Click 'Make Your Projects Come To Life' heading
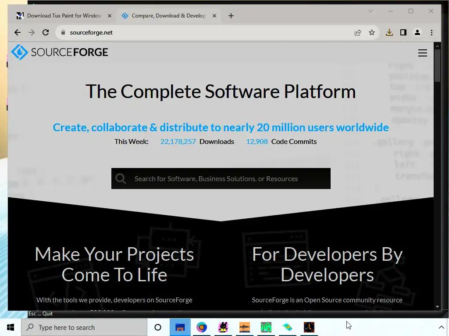This screenshot has width=449, height=336. [114, 264]
